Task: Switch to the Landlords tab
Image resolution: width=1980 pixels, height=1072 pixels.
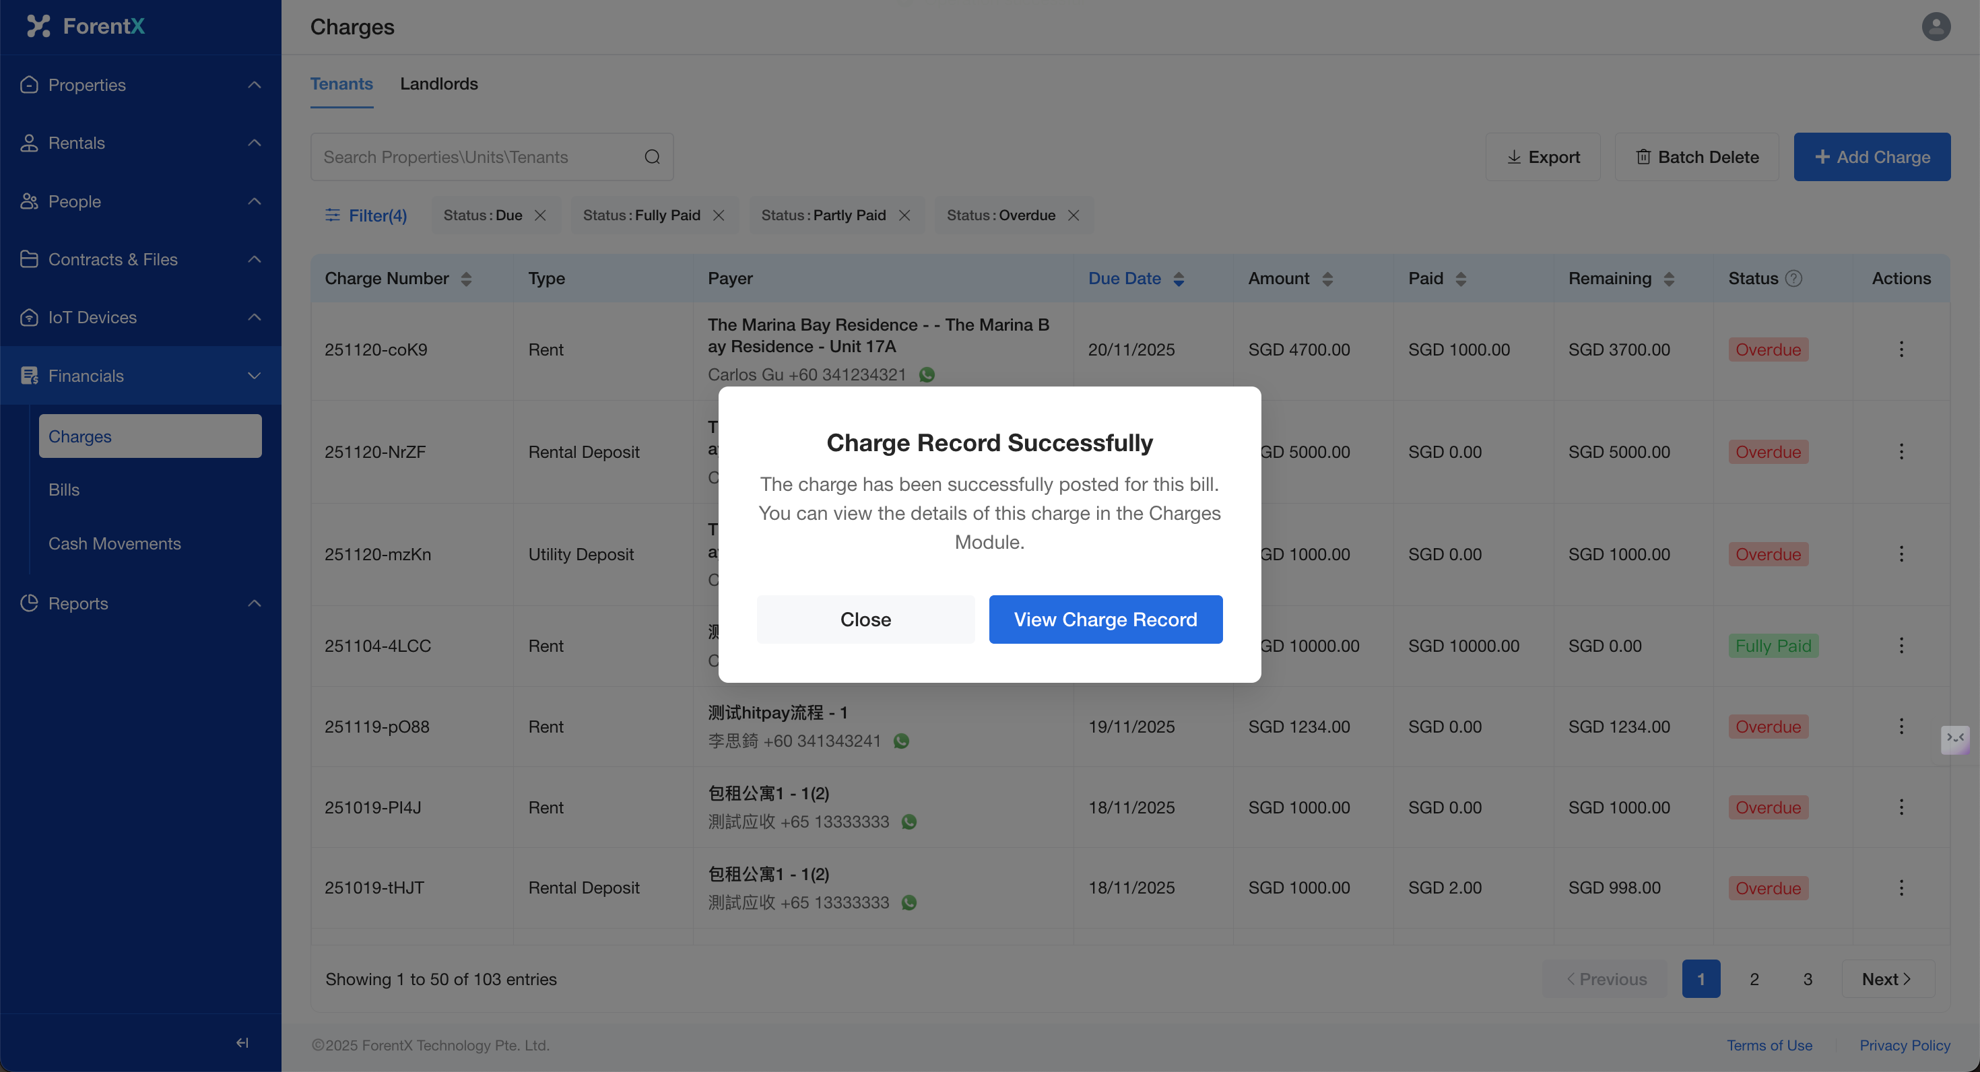Action: coord(438,83)
